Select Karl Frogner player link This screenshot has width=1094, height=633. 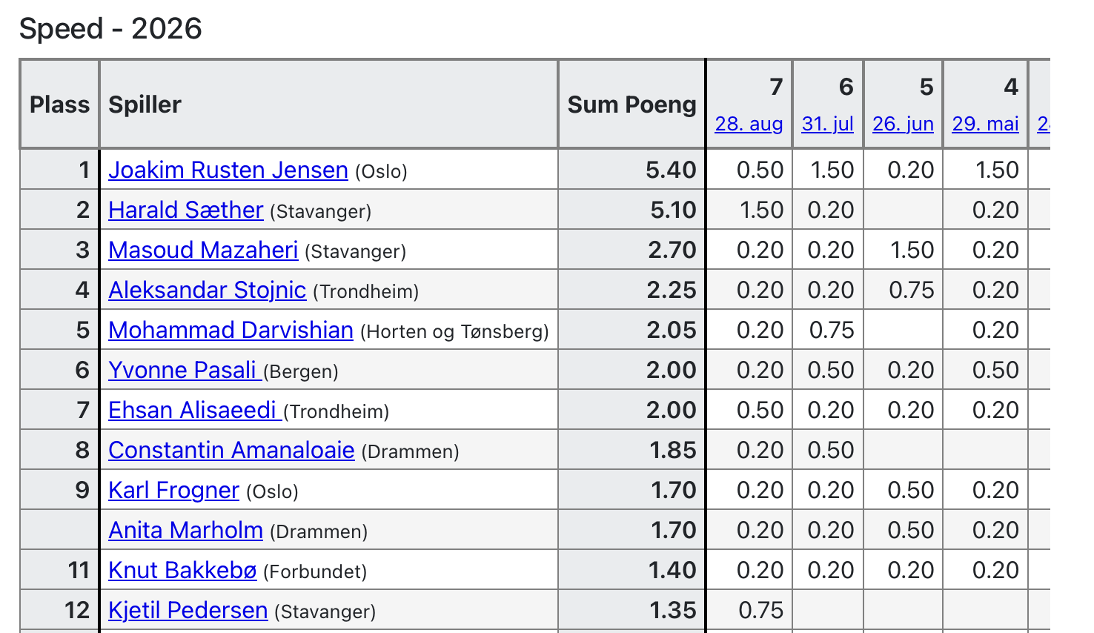[x=173, y=490]
